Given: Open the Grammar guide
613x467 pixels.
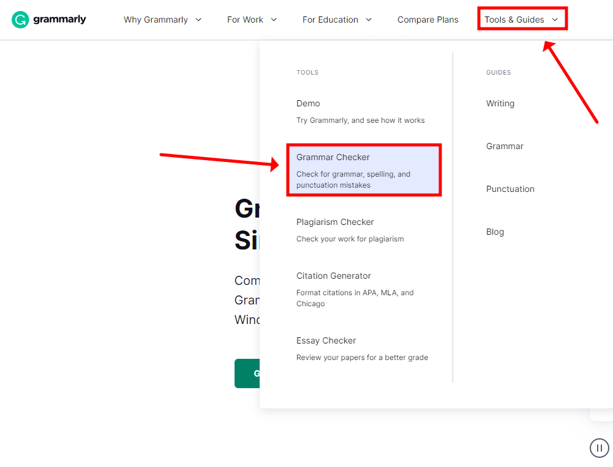Looking at the screenshot, I should [x=505, y=146].
